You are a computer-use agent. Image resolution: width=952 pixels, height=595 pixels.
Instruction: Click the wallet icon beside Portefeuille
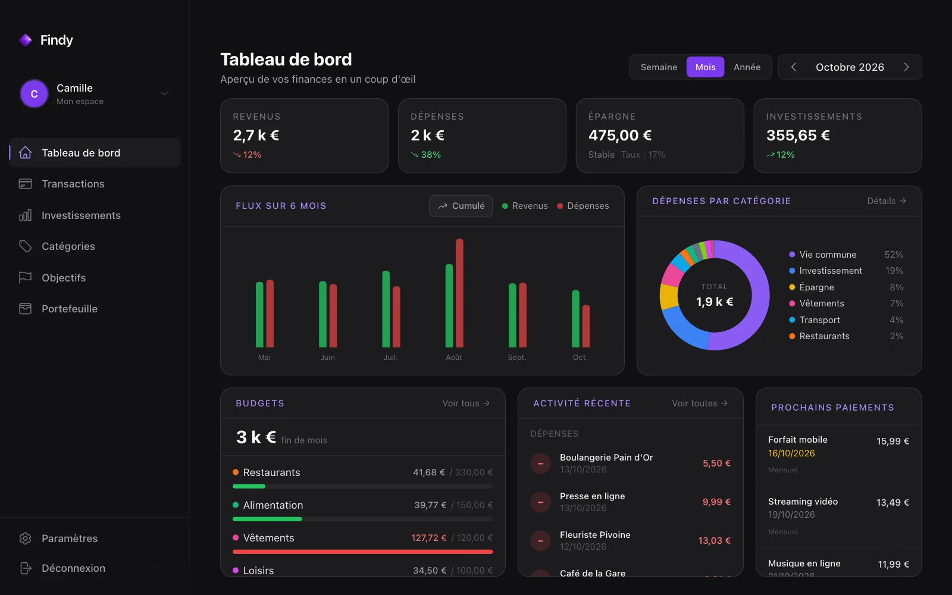25,309
